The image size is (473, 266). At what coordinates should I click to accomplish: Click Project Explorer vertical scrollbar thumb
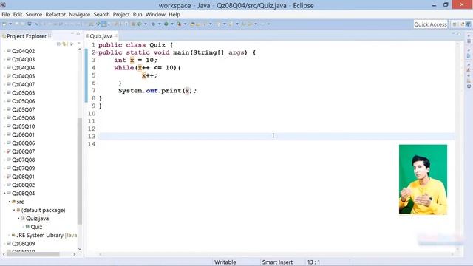coord(80,171)
